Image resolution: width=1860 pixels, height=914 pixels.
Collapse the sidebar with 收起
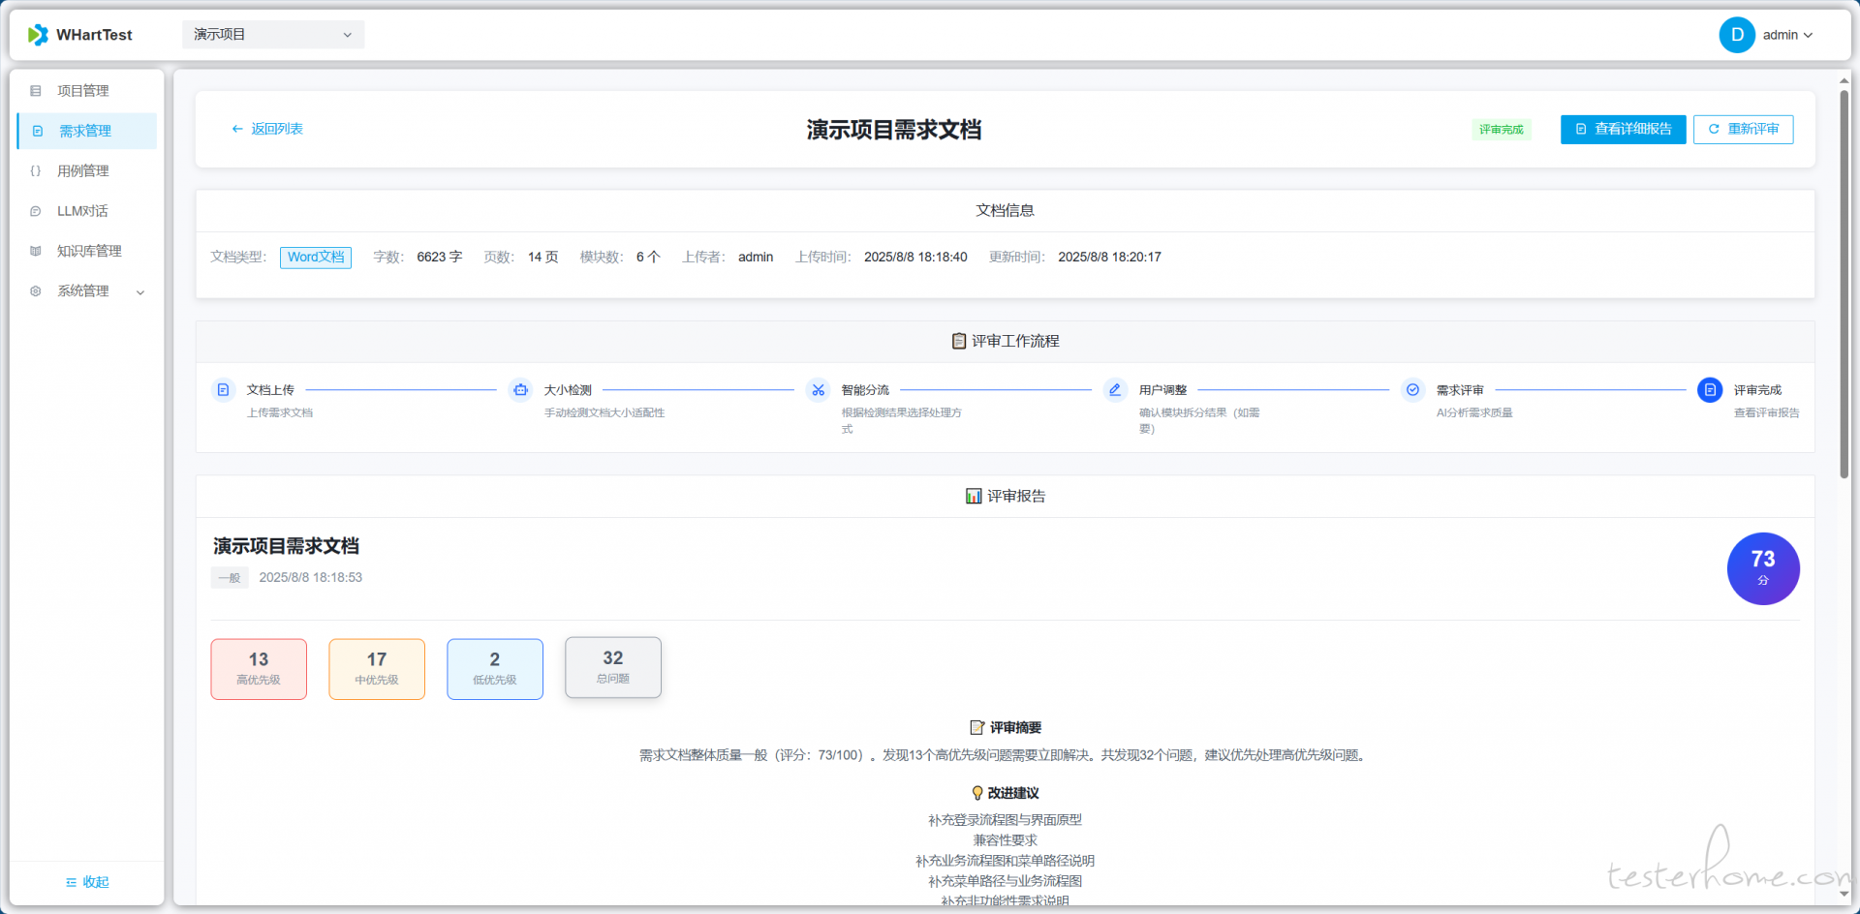pyautogui.click(x=87, y=882)
